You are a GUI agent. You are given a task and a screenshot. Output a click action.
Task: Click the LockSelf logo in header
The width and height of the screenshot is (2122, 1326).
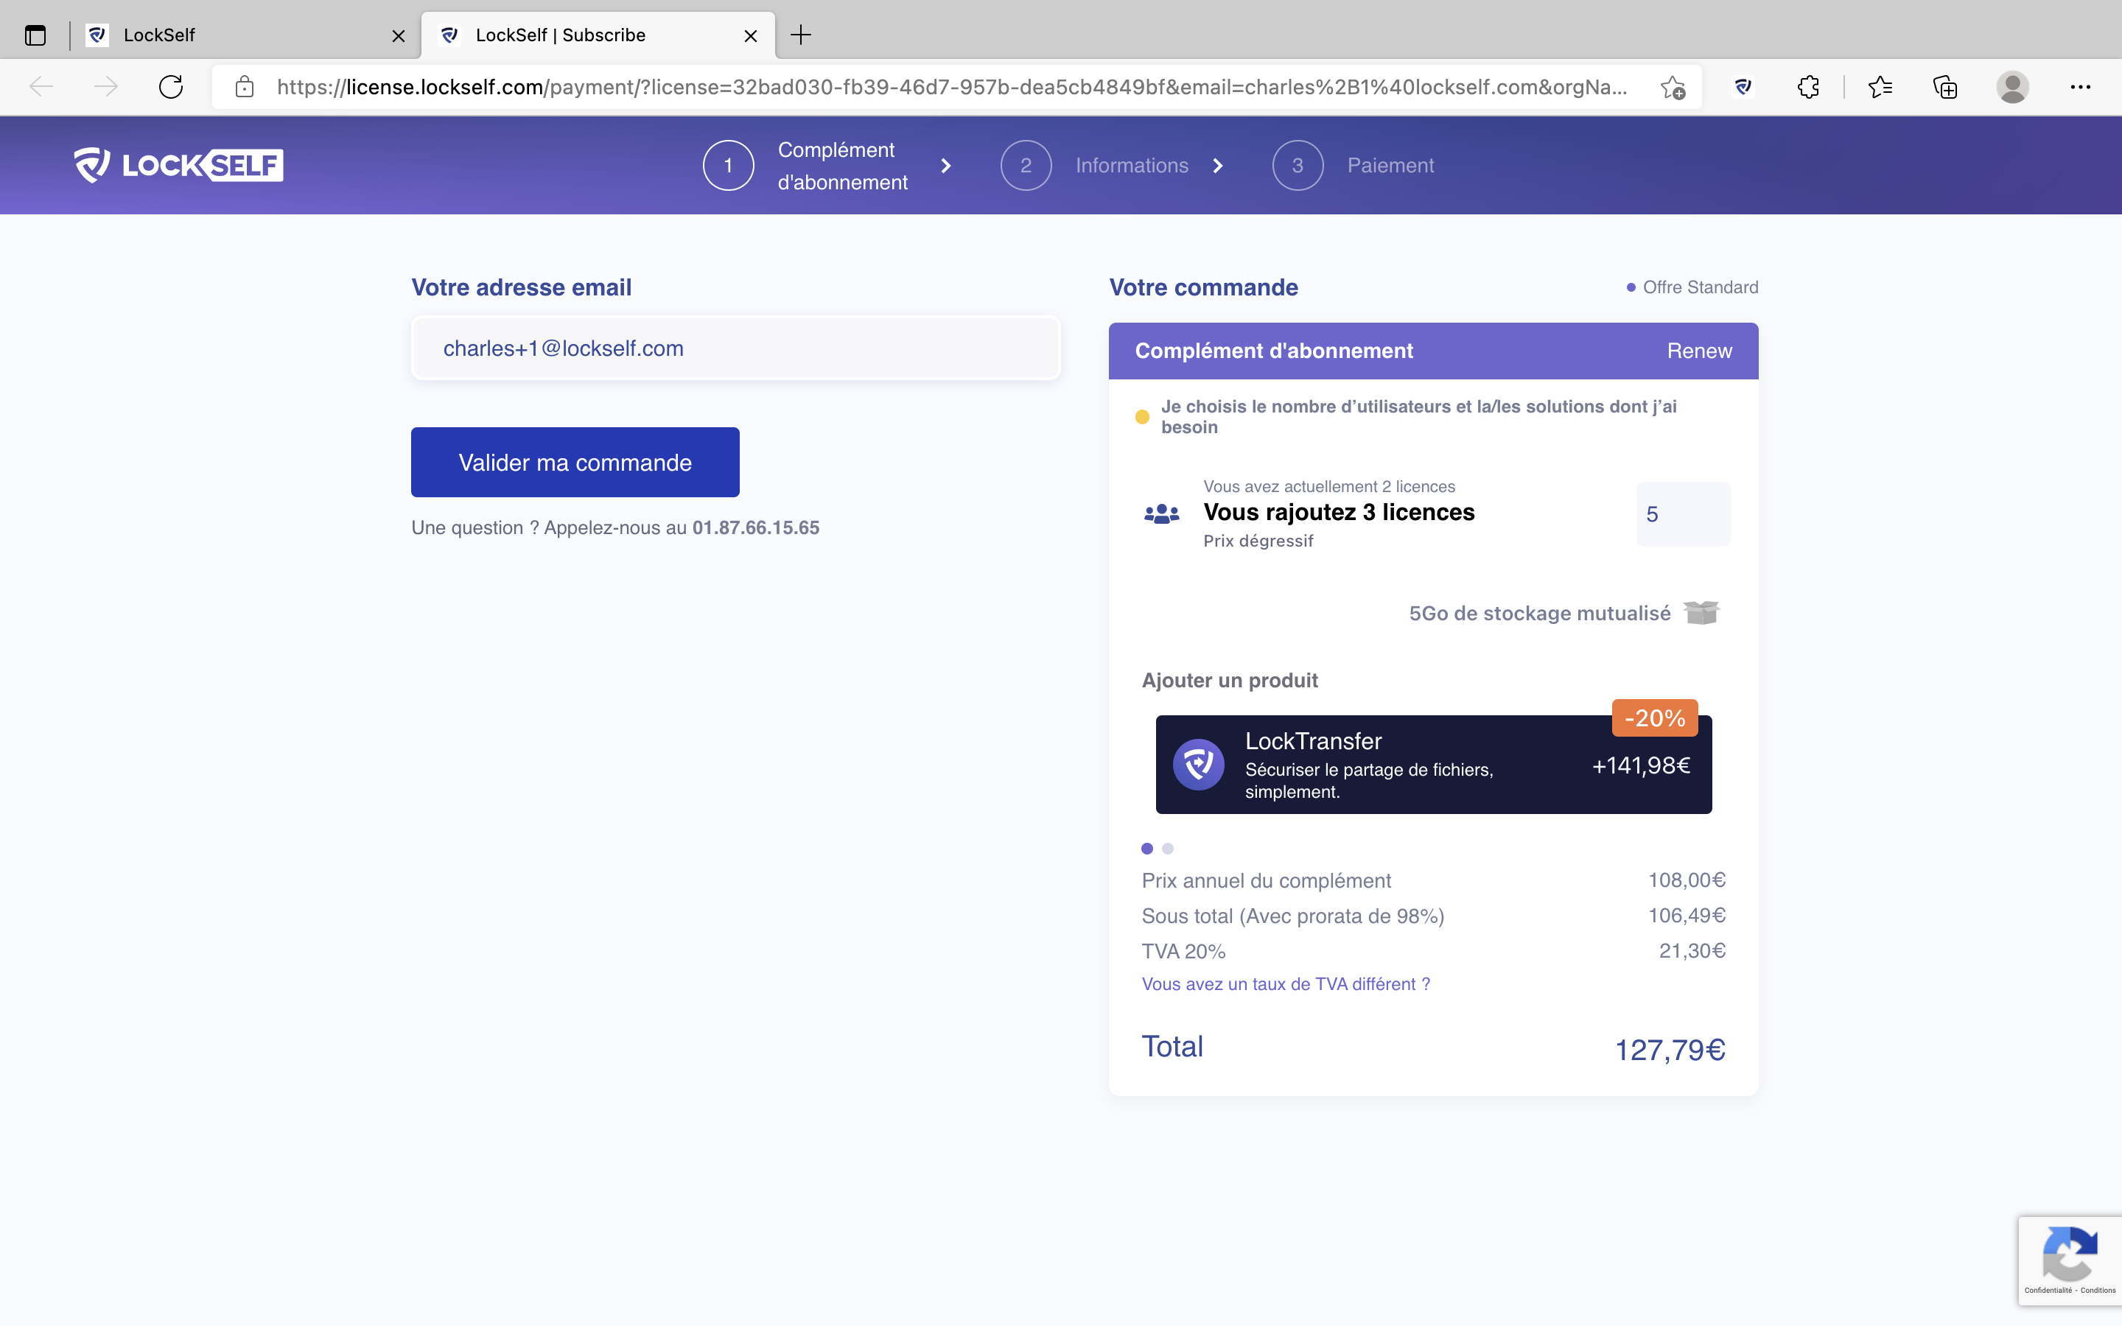(x=179, y=165)
